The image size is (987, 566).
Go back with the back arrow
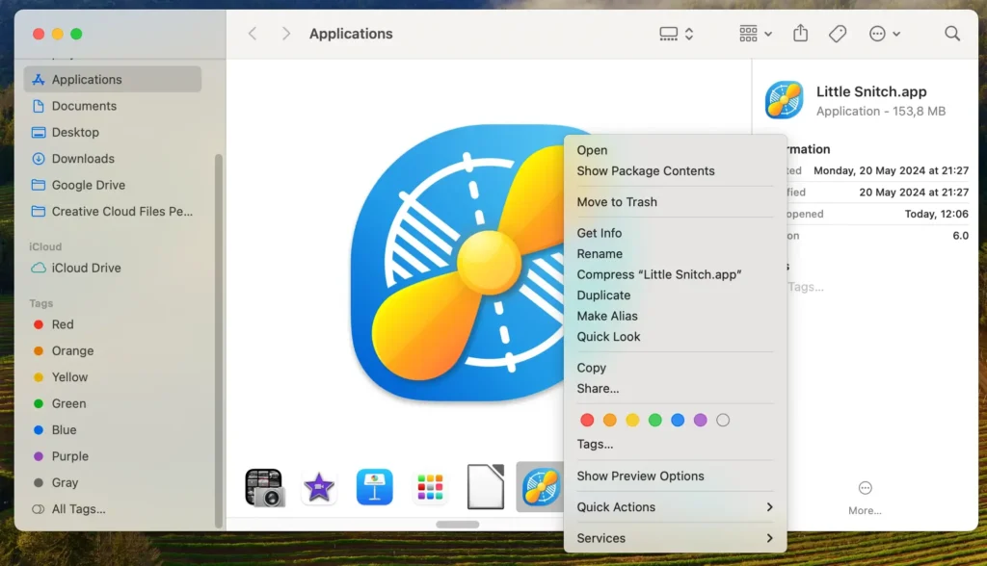tap(253, 34)
